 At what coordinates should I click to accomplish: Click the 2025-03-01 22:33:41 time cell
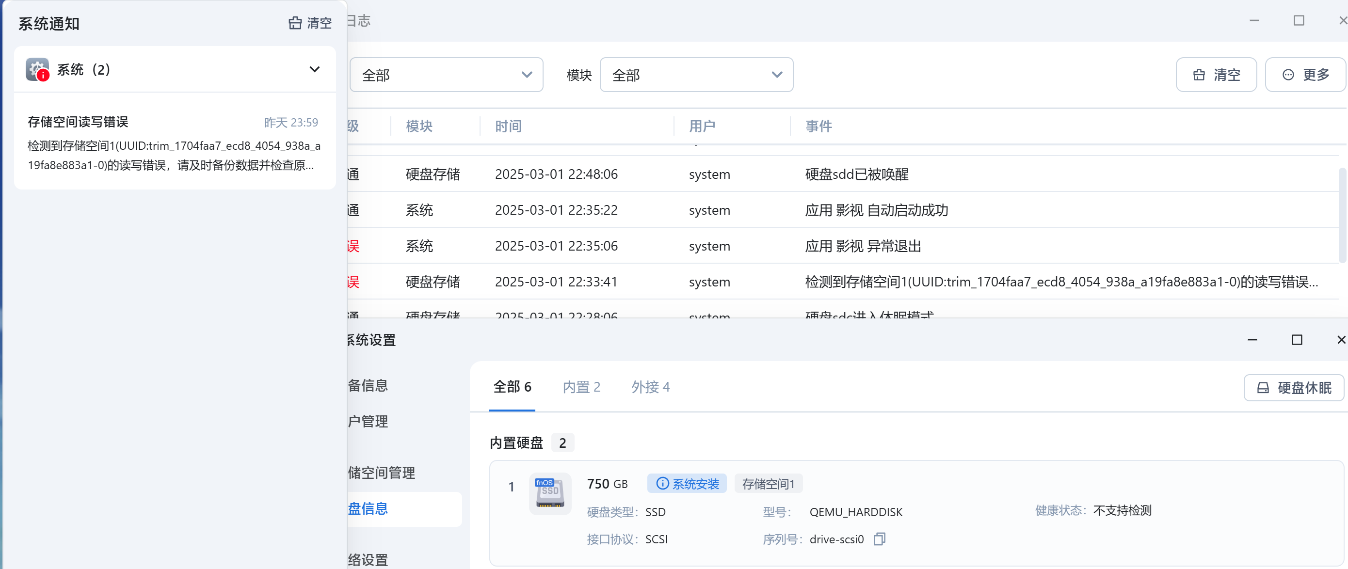(556, 282)
